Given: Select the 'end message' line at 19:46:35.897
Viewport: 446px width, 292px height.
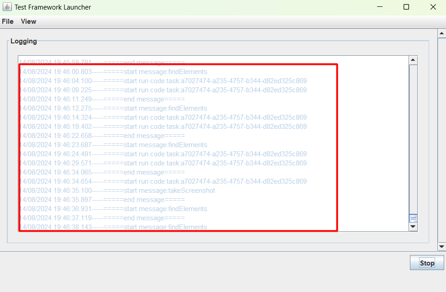Looking at the screenshot, I should click(x=102, y=200).
